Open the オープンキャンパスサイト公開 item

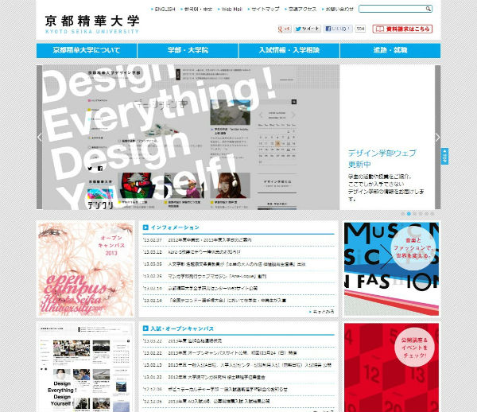pos(232,353)
